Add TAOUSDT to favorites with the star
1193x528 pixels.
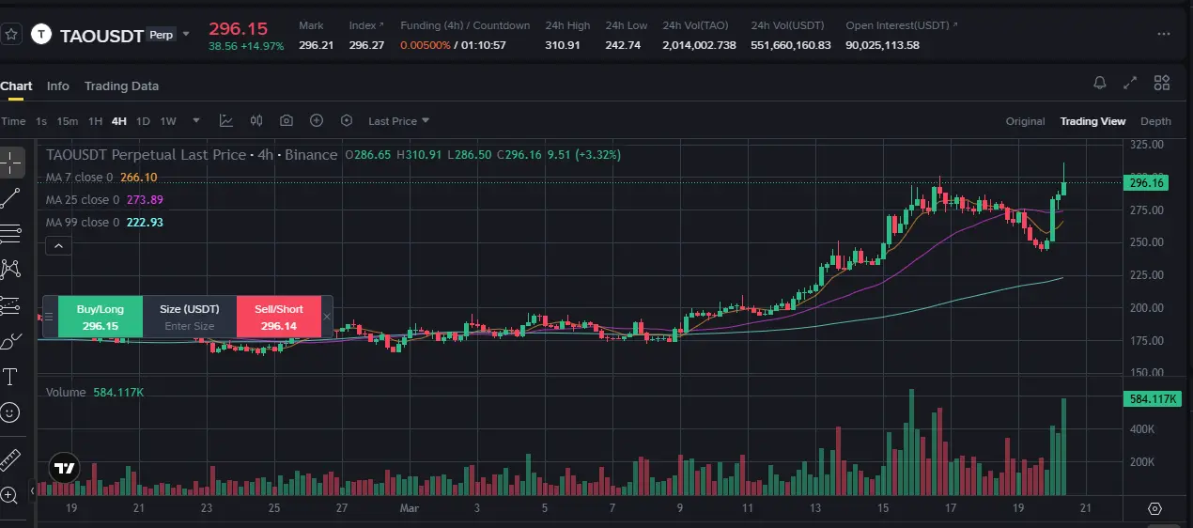pos(11,34)
